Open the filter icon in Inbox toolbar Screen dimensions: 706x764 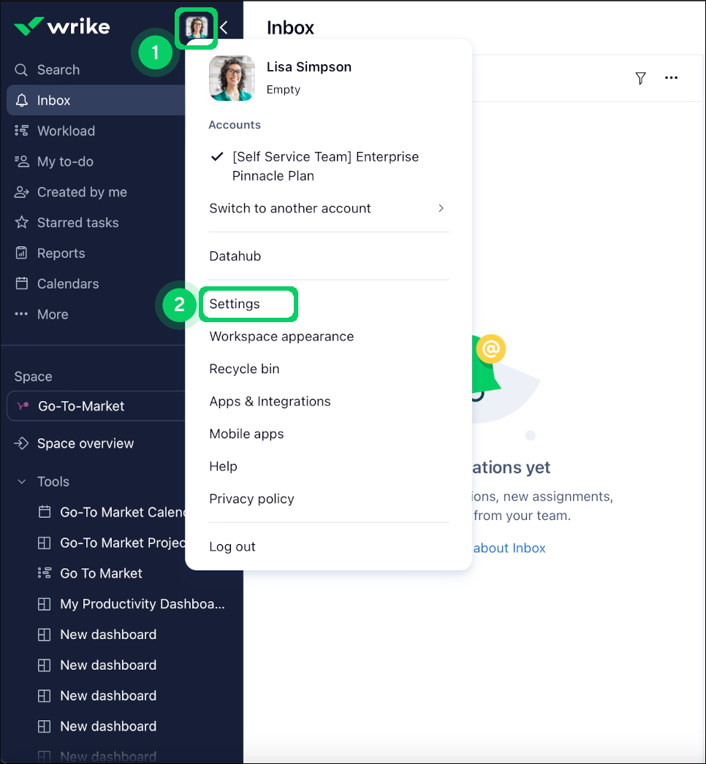coord(641,78)
